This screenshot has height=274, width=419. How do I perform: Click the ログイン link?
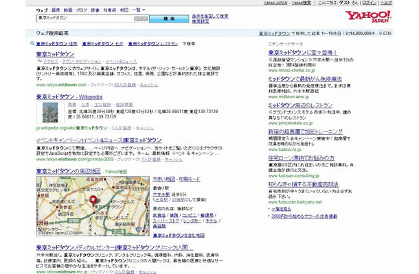click(370, 3)
